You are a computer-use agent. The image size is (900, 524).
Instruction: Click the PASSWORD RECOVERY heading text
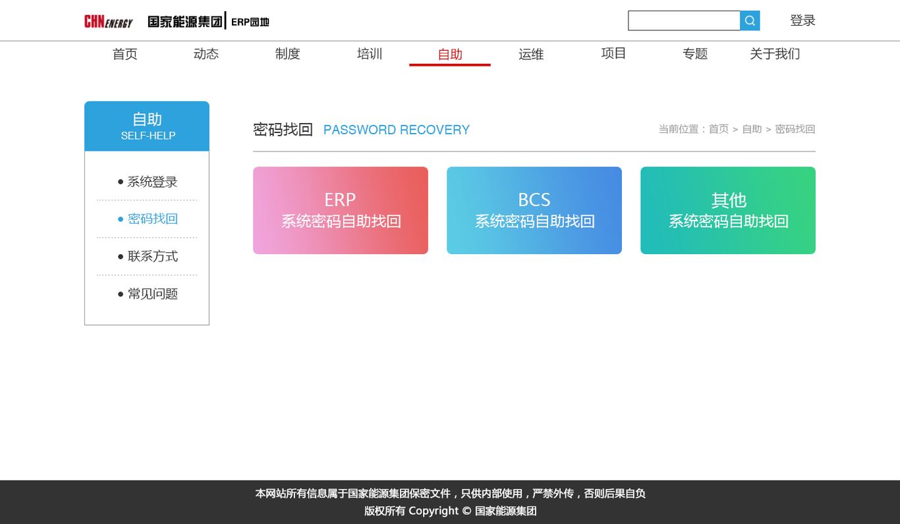[397, 130]
